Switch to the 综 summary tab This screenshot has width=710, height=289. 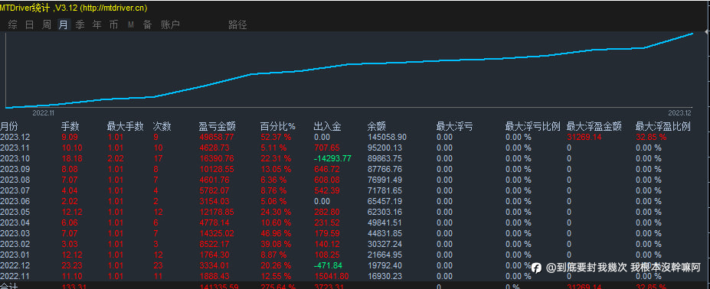(x=13, y=25)
